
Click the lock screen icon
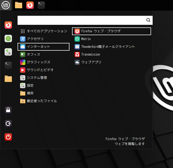click(x=8, y=110)
